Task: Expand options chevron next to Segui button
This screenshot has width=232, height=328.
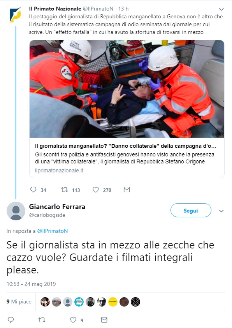Action: (x=221, y=211)
